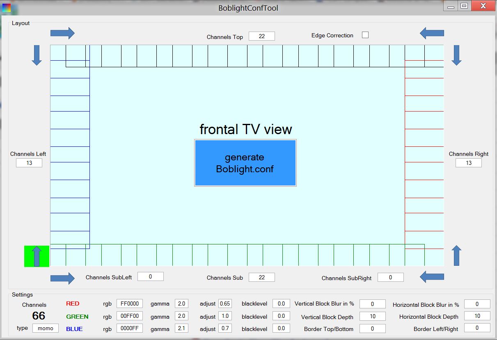Click the BLUE blacklevel field

[x=281, y=328]
